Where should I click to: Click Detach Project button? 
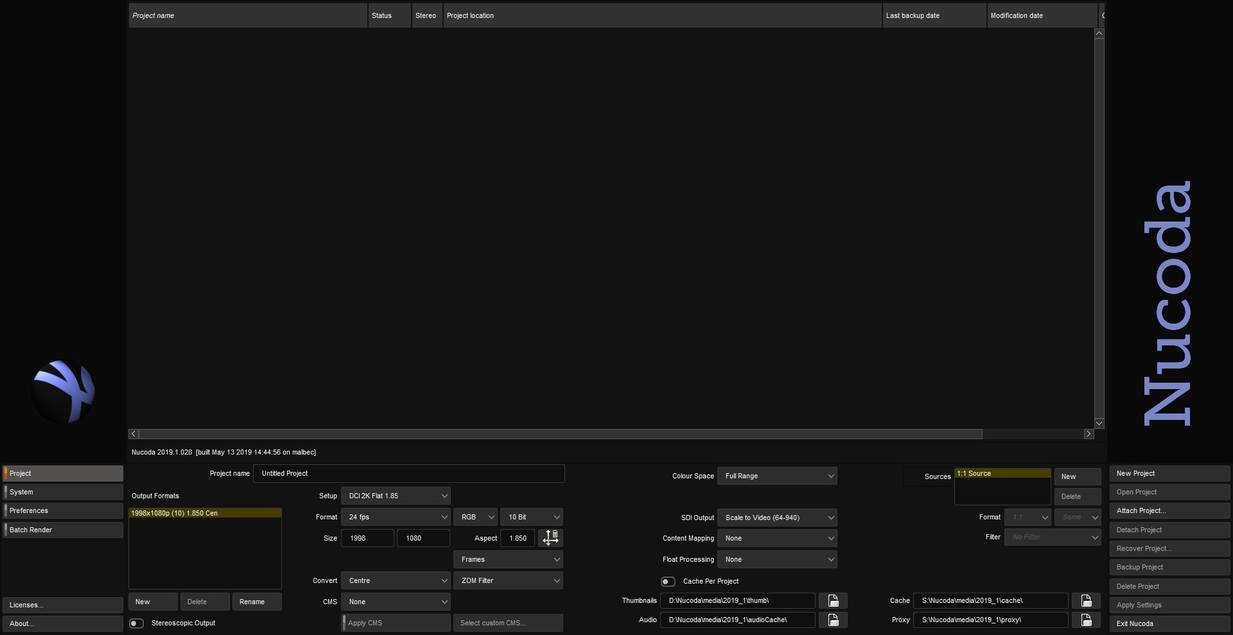pos(1169,530)
